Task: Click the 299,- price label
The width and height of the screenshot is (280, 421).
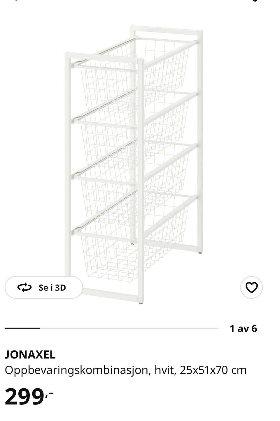Action: (x=29, y=397)
